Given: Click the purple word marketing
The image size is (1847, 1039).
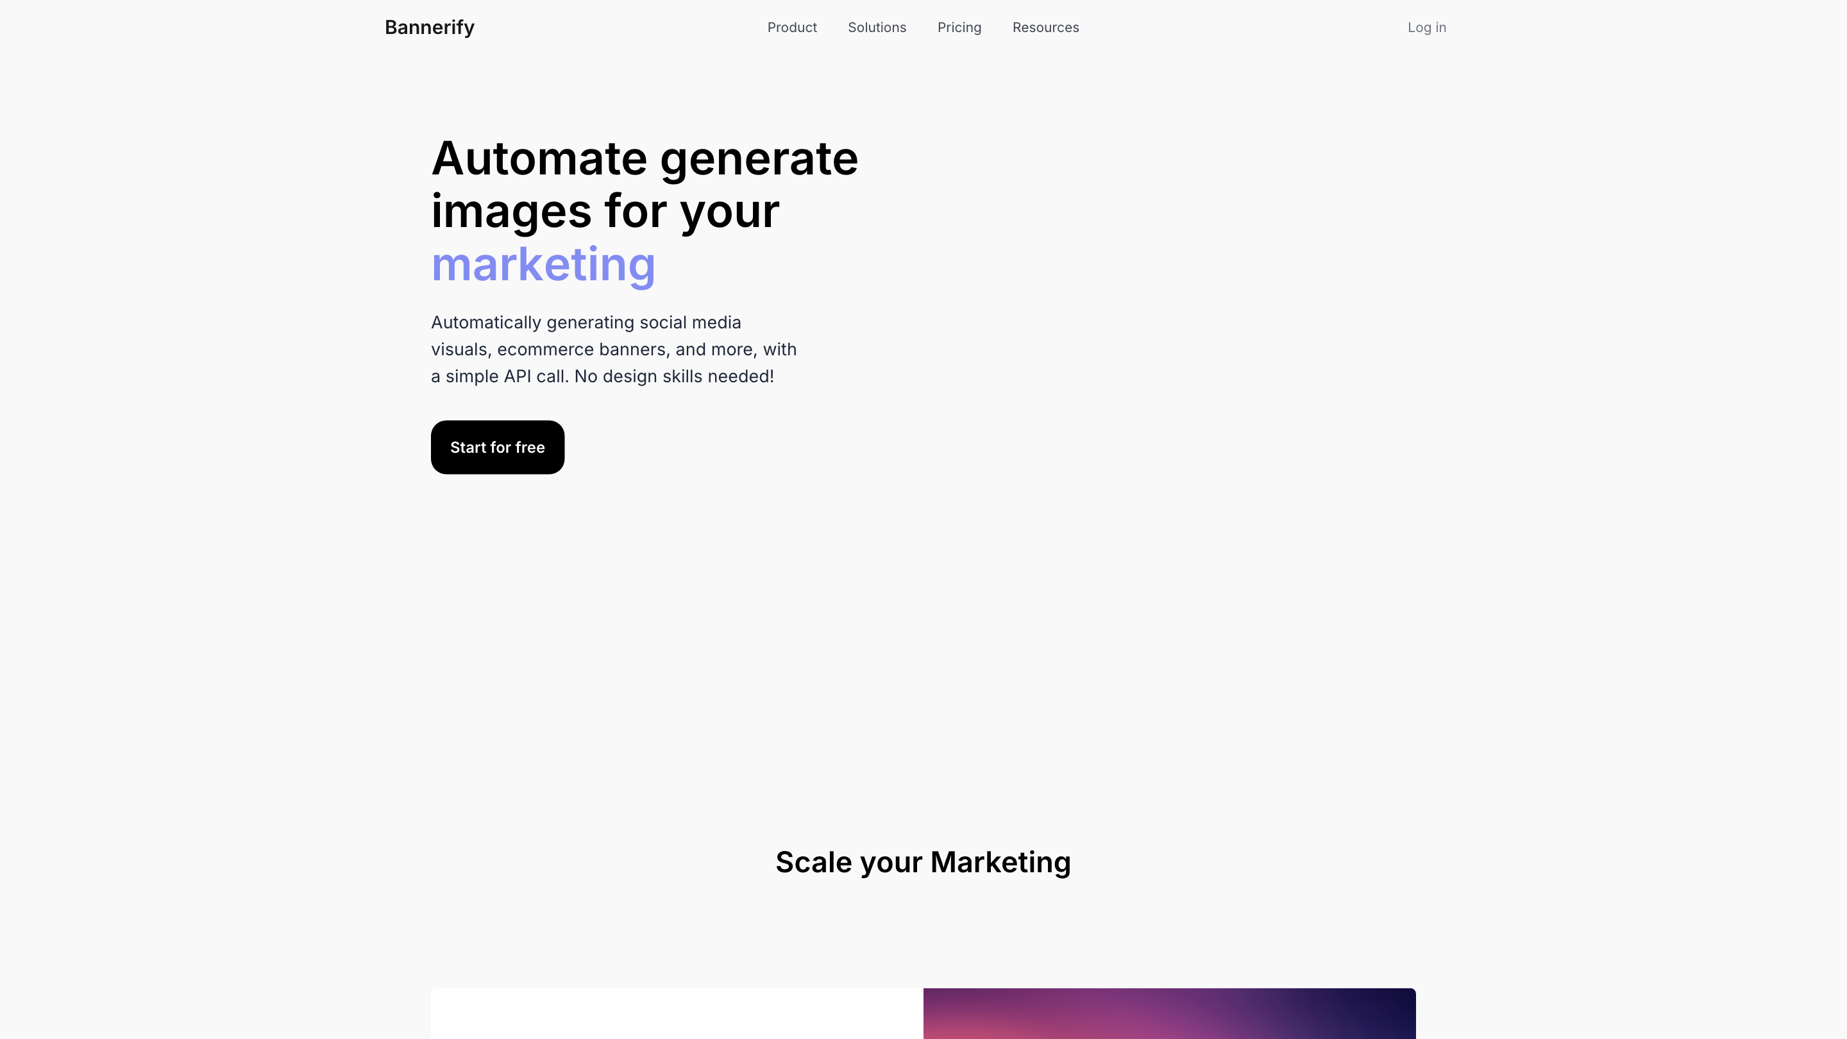Looking at the screenshot, I should pos(543,265).
